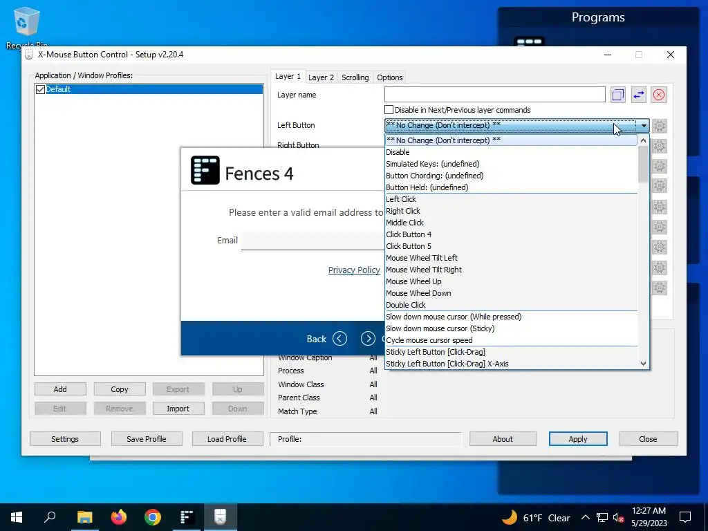
Task: Switch to Fences taskbar icon
Action: [187, 517]
